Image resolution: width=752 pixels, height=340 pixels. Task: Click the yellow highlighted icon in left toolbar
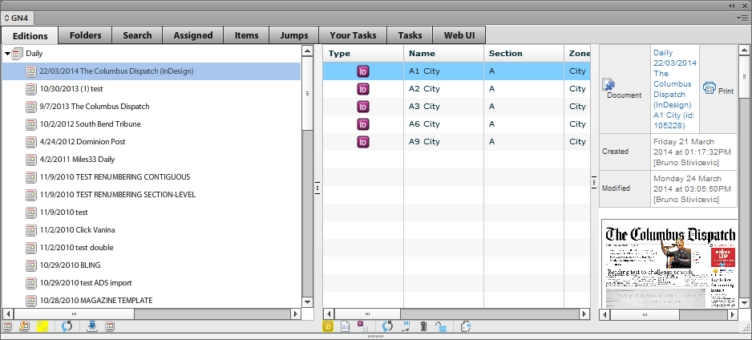point(42,326)
